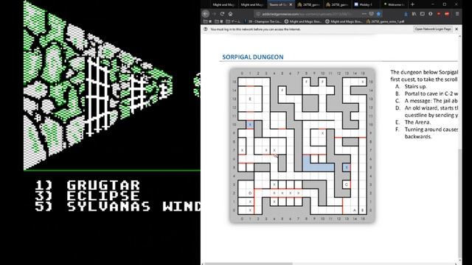This screenshot has width=472, height=265.
Task: Click the SORPIGAL DUNGEON heading
Action: pyautogui.click(x=252, y=57)
